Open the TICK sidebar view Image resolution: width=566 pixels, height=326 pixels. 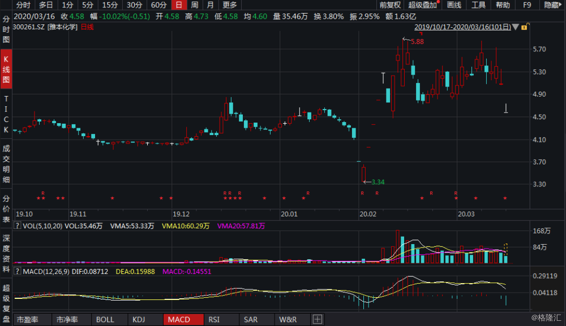6,114
